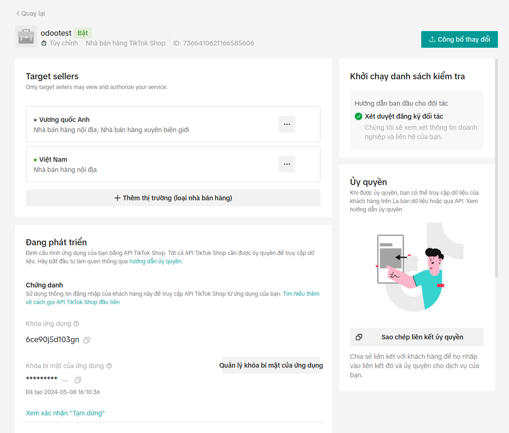
Task: Click the right panel scrollbar
Action: tap(496, 167)
